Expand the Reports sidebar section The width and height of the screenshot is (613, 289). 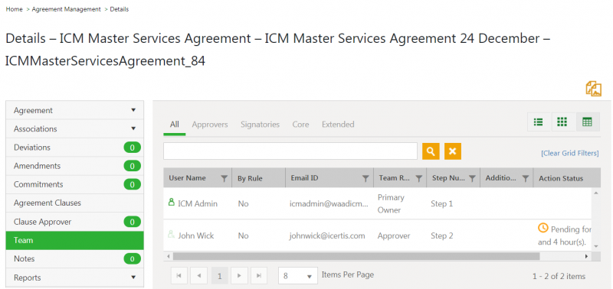(74, 278)
